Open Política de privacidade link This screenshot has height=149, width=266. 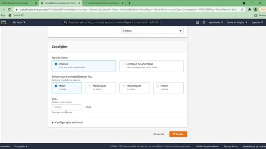click(207, 147)
